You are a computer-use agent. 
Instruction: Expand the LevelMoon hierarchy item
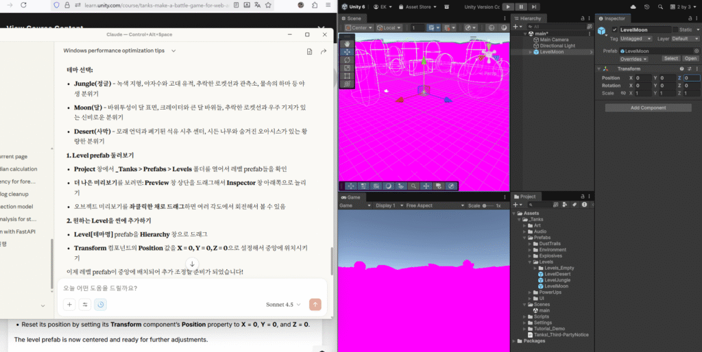click(x=529, y=52)
